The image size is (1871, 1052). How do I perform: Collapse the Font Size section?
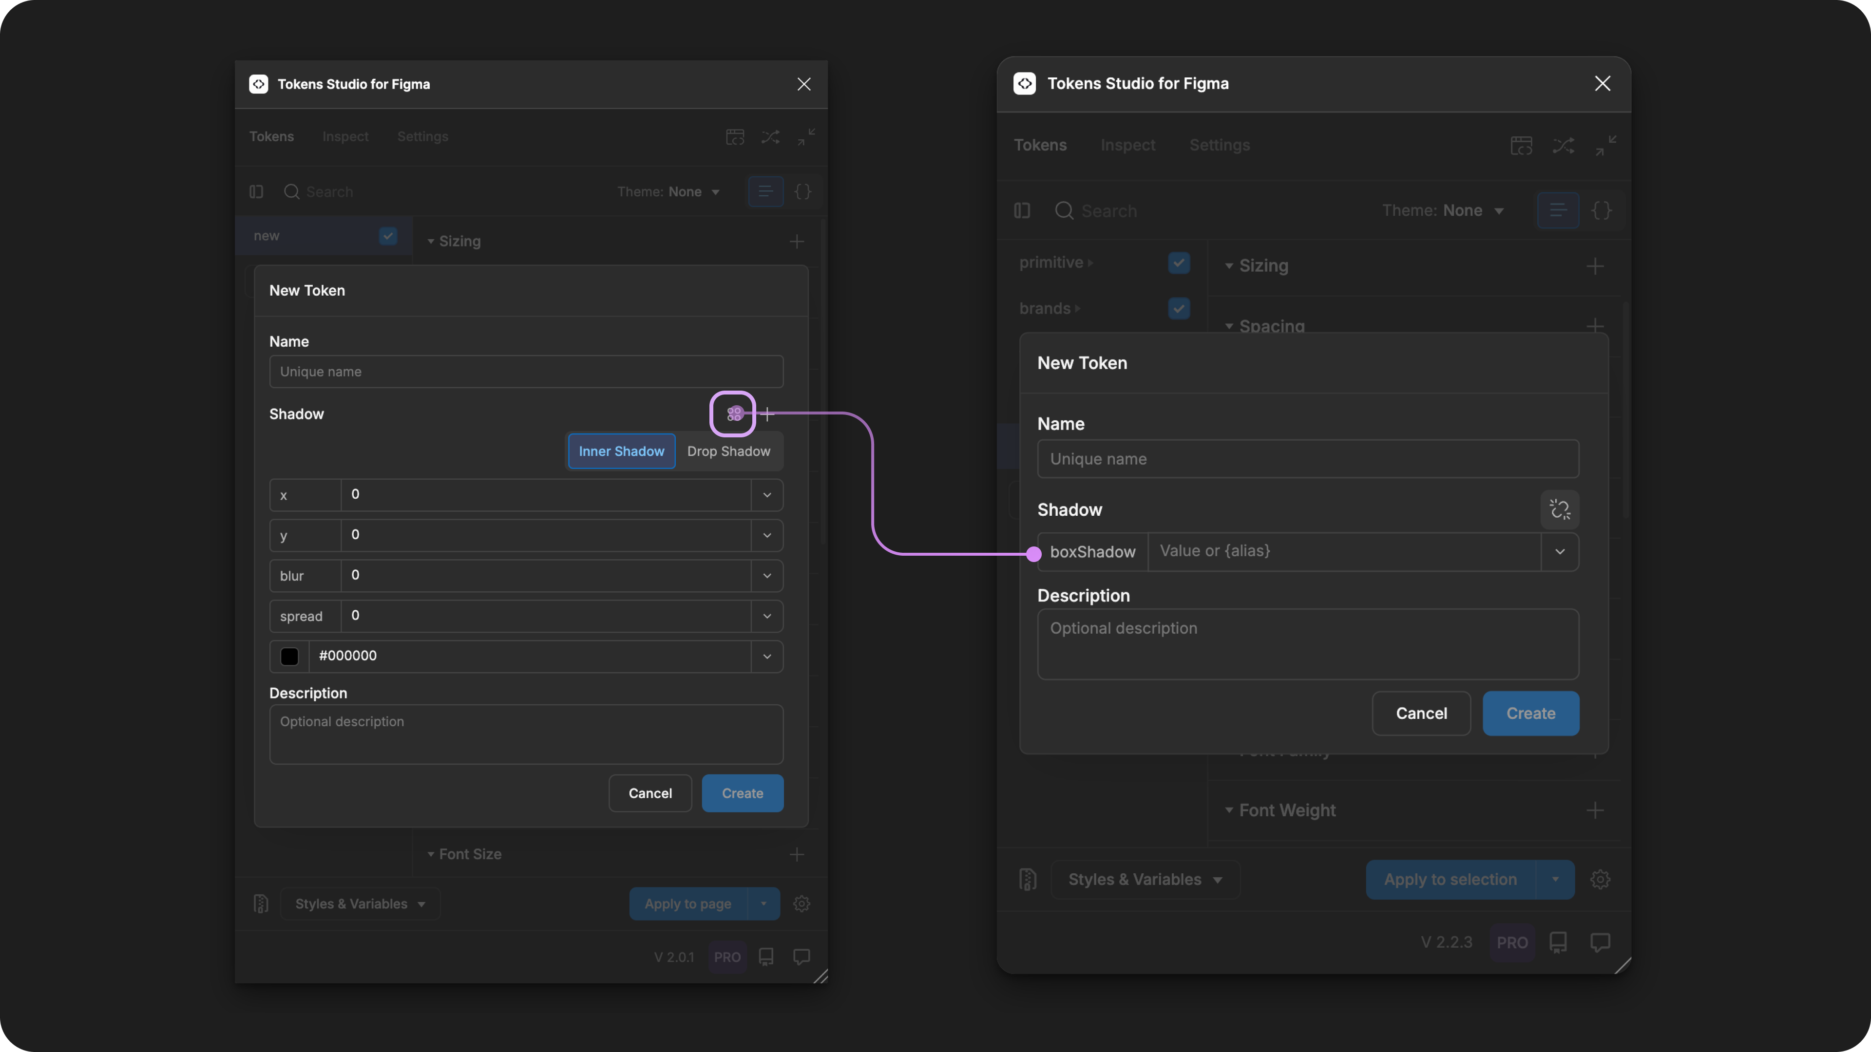point(431,855)
